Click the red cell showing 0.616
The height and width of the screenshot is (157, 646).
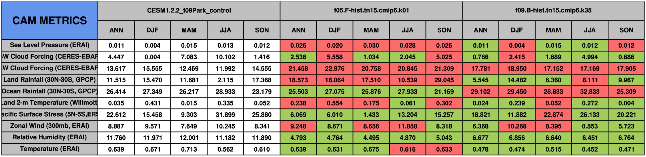pyautogui.click(x=408, y=149)
